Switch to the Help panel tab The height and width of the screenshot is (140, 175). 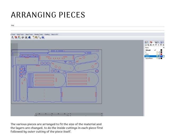point(162,42)
